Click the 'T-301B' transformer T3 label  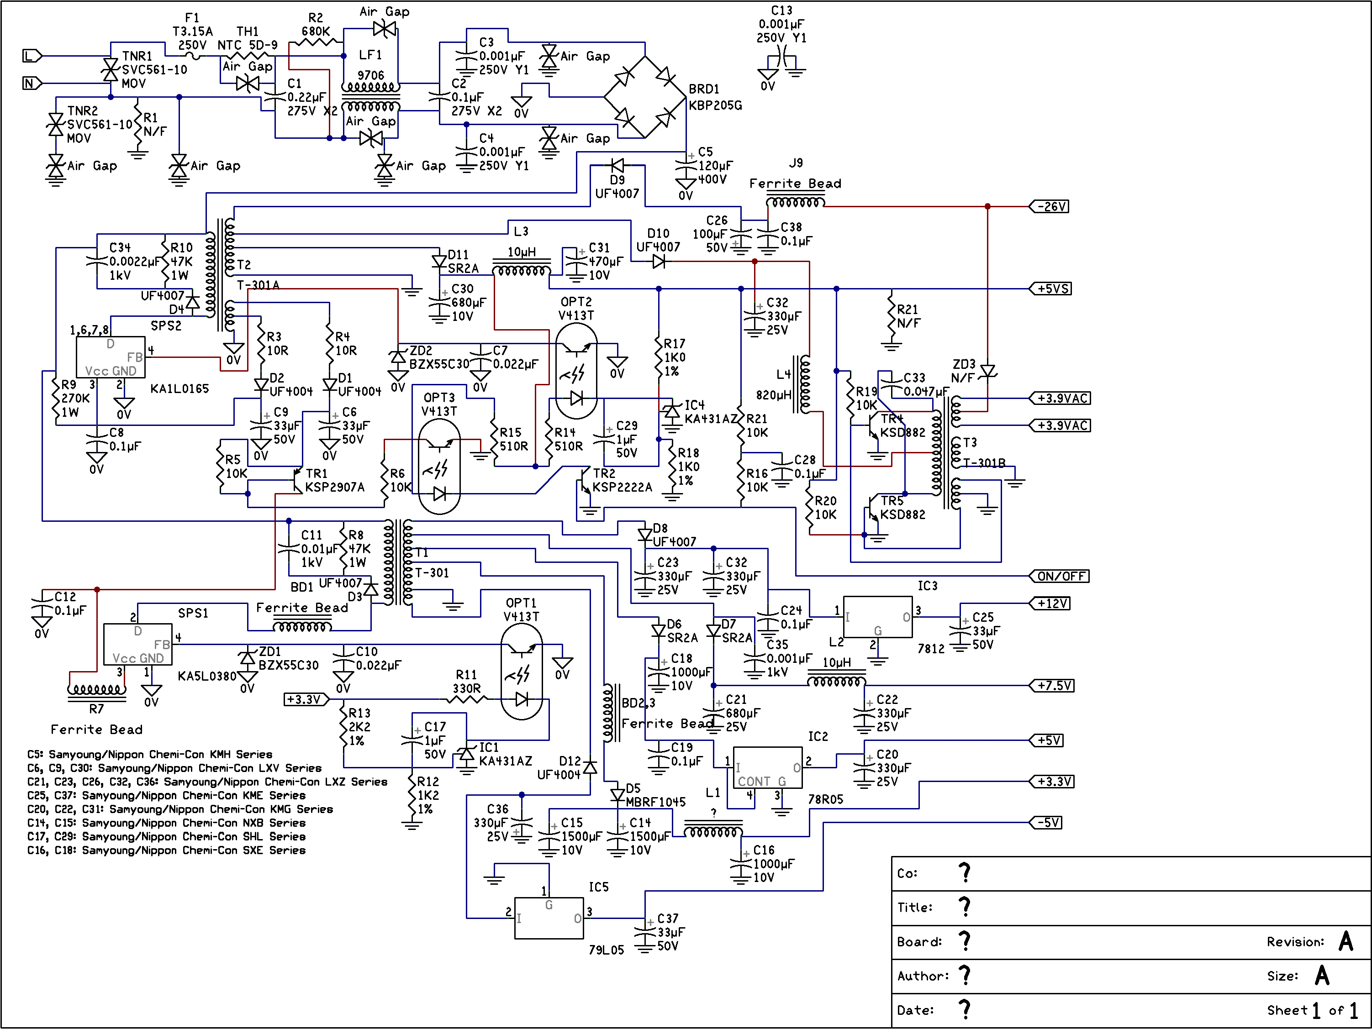click(x=984, y=463)
